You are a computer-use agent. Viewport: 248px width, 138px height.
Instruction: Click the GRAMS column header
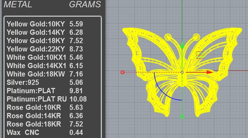point(85,4)
